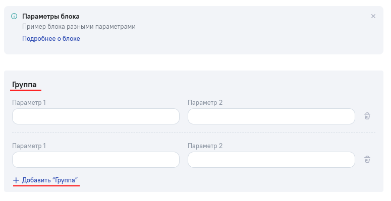The height and width of the screenshot is (201, 391).
Task: Delete the first group row via trash icon
Action: 367,116
